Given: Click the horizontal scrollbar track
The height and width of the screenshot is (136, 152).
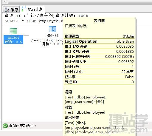Looking at the screenshot, I should pyautogui.click(x=80, y=2).
